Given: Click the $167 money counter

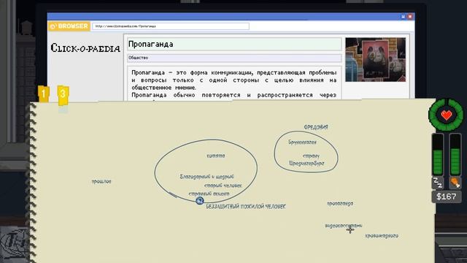Looking at the screenshot, I should point(447,197).
